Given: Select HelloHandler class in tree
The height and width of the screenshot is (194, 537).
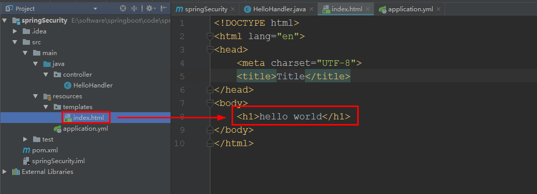Looking at the screenshot, I should (x=93, y=85).
